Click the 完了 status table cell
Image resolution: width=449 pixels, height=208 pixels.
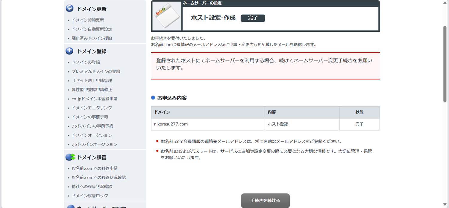coord(359,124)
